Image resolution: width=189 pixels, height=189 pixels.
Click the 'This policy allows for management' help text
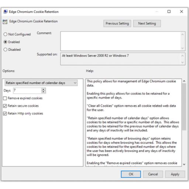point(131,83)
